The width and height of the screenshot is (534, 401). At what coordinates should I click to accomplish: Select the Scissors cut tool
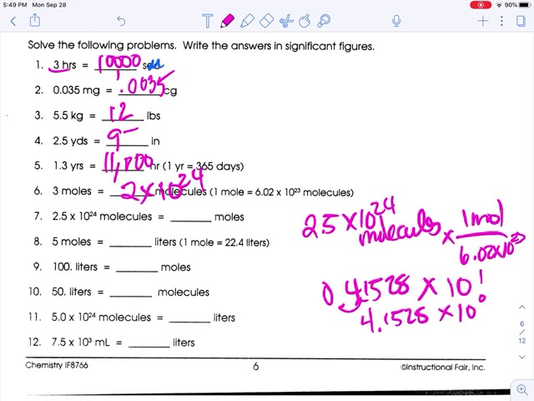286,21
